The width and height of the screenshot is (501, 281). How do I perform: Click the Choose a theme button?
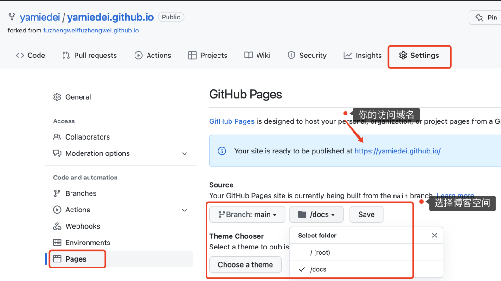pyautogui.click(x=245, y=264)
